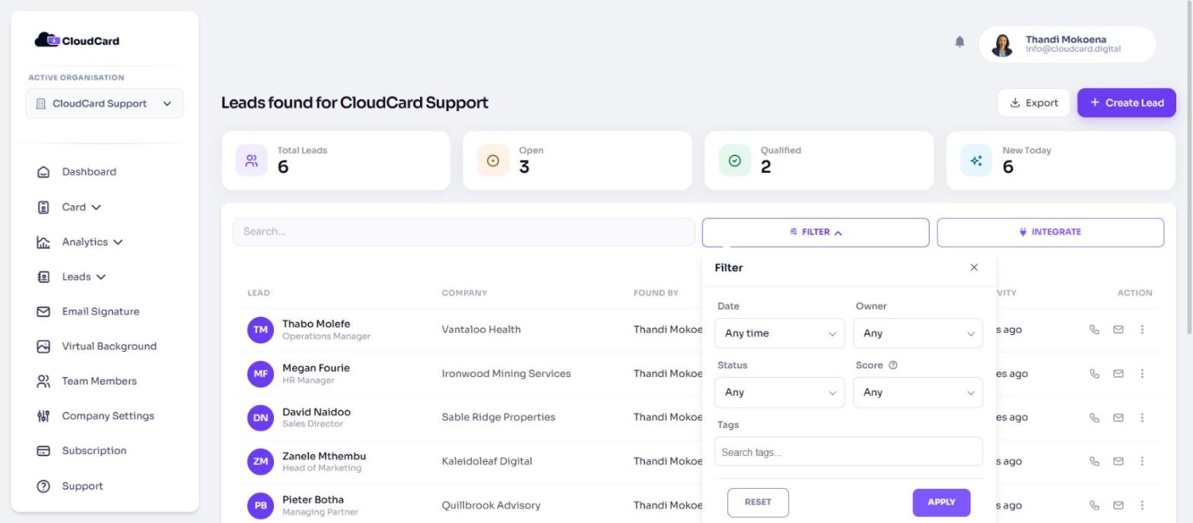Call Thabo Molefe using the phone icon
1193x523 pixels.
[x=1094, y=330]
